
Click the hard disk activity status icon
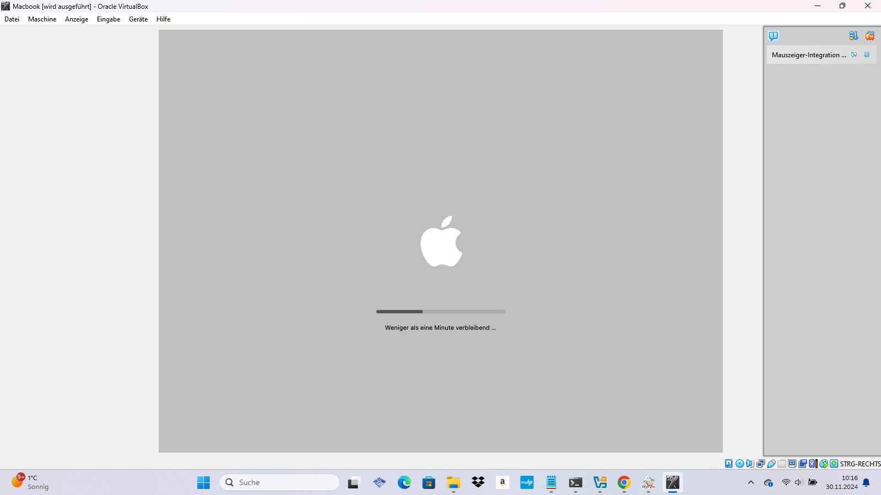coord(729,464)
